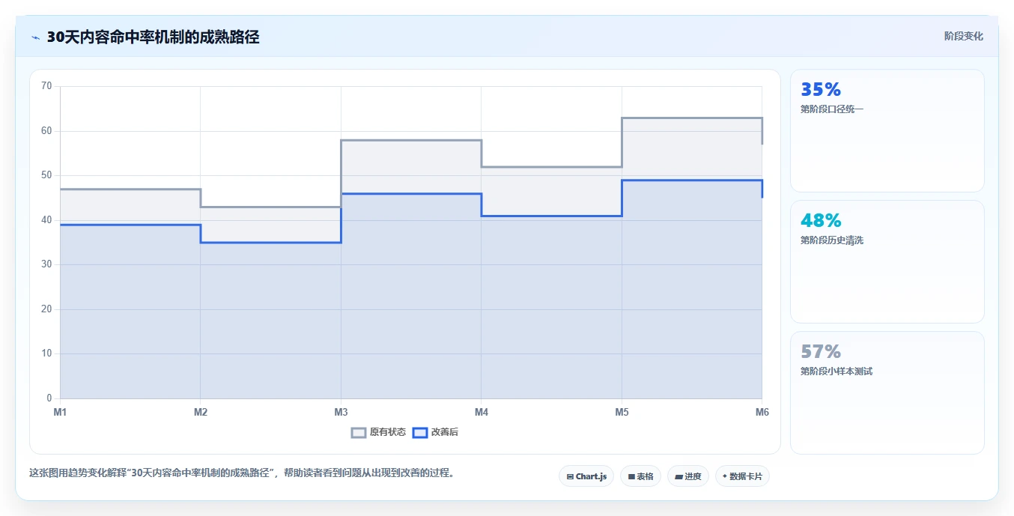The image size is (1014, 516).
Task: Toggle the 改善后 legend entry
Action: click(436, 432)
